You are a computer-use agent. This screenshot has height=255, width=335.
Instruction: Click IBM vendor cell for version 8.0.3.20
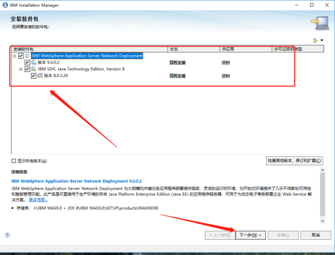[x=225, y=76]
